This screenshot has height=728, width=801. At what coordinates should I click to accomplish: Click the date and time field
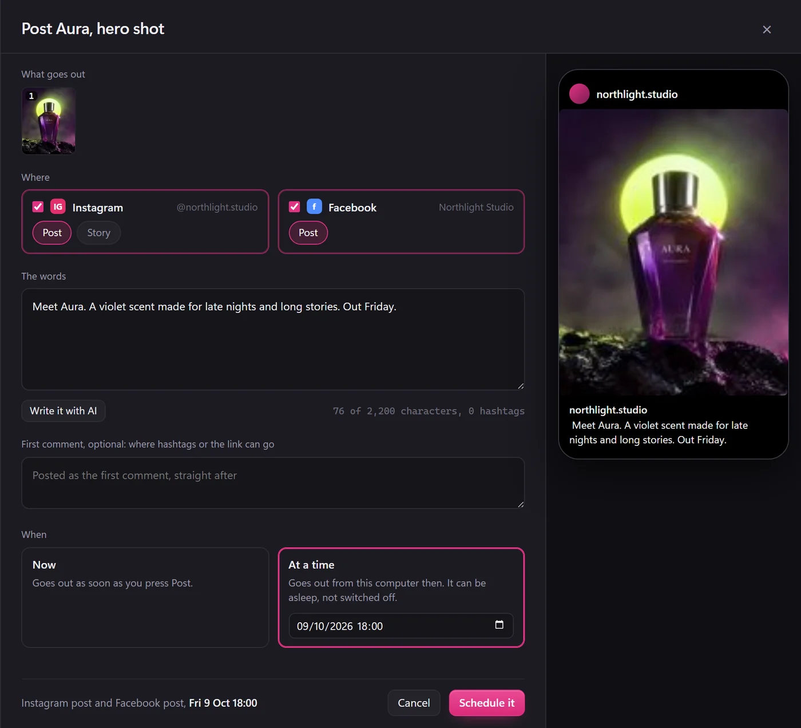[x=401, y=626]
